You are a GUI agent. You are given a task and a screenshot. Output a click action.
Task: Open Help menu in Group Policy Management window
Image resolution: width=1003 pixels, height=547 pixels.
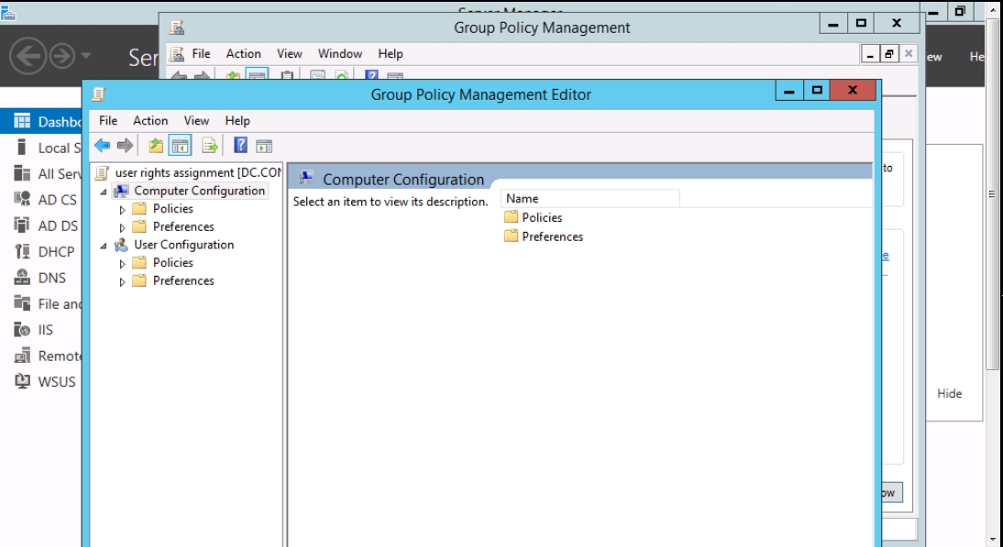[391, 54]
